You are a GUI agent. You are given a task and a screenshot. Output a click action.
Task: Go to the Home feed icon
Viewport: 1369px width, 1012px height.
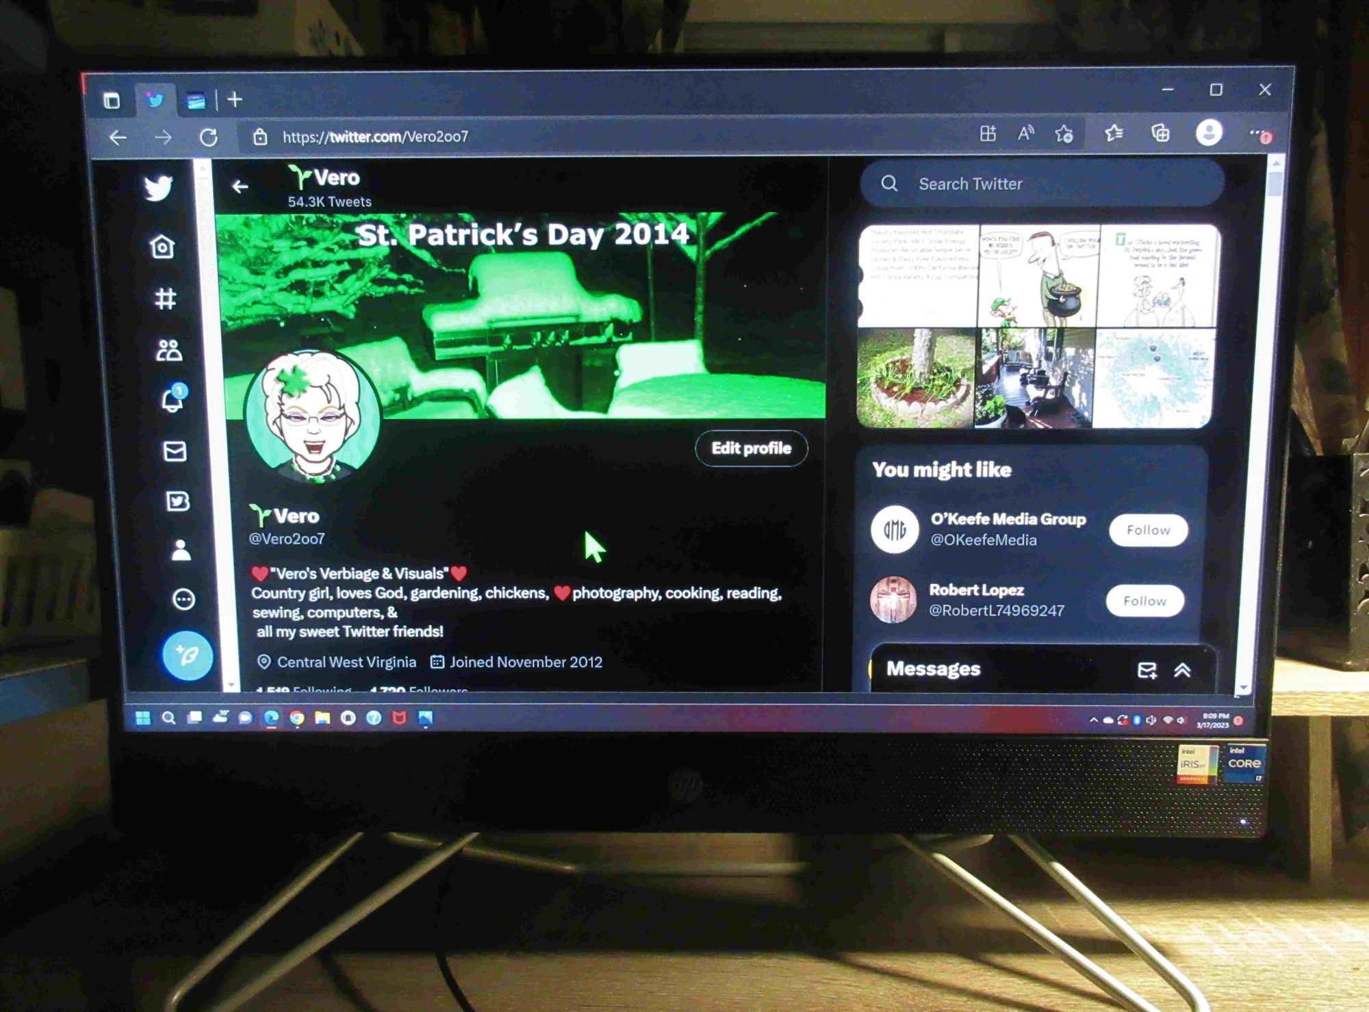click(x=162, y=246)
